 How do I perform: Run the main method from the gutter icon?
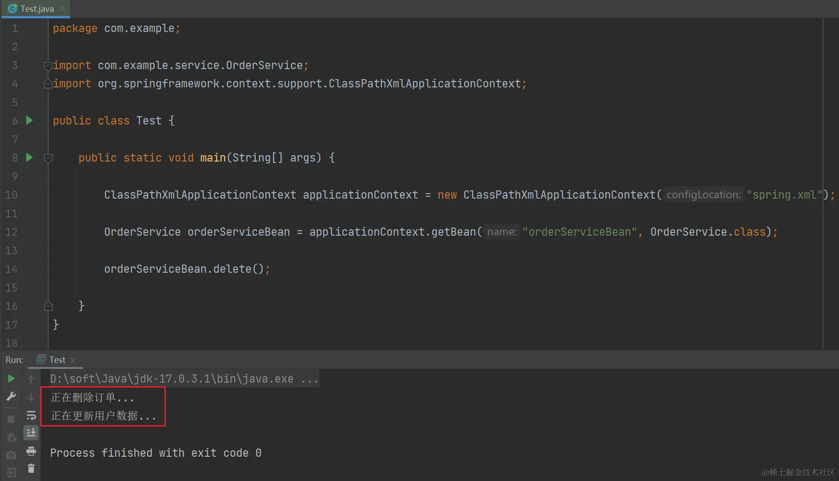click(x=29, y=157)
